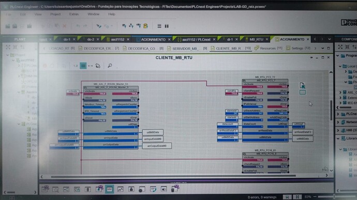Screen dimensions: 357x200
Task: Click the yellow controller security toolbar icon
Action: (145, 26)
